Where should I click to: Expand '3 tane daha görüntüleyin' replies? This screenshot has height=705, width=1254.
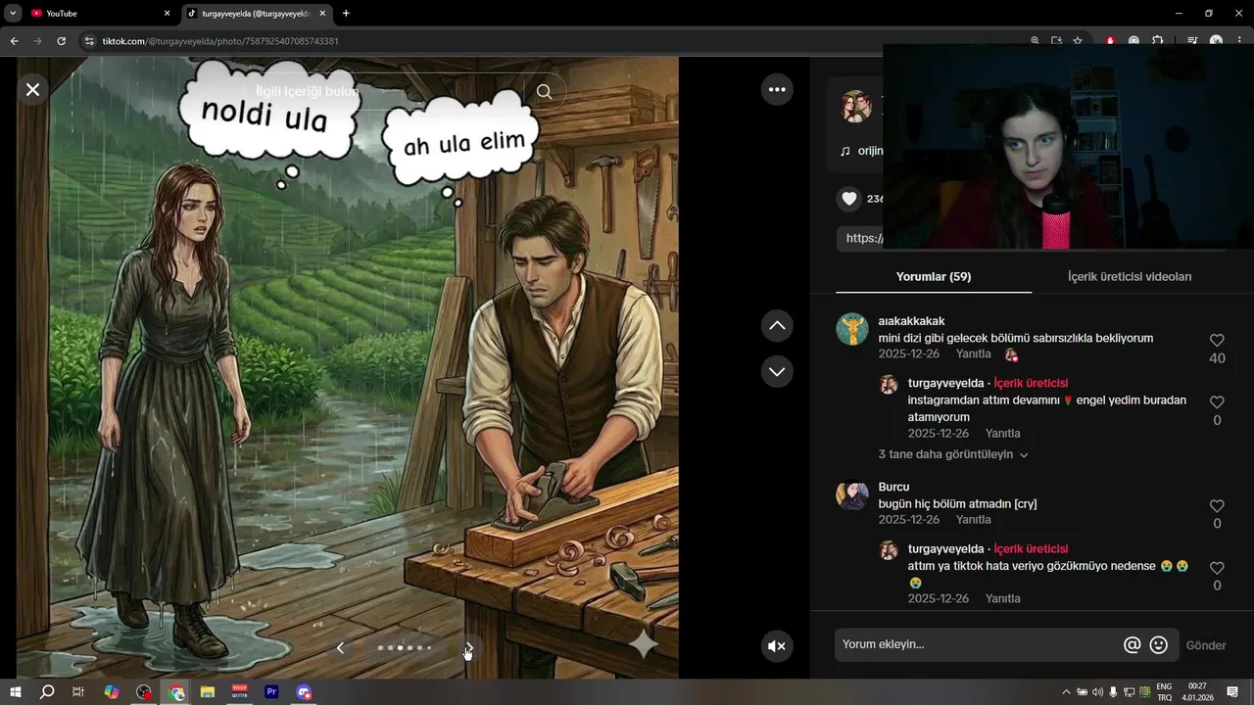click(x=953, y=455)
